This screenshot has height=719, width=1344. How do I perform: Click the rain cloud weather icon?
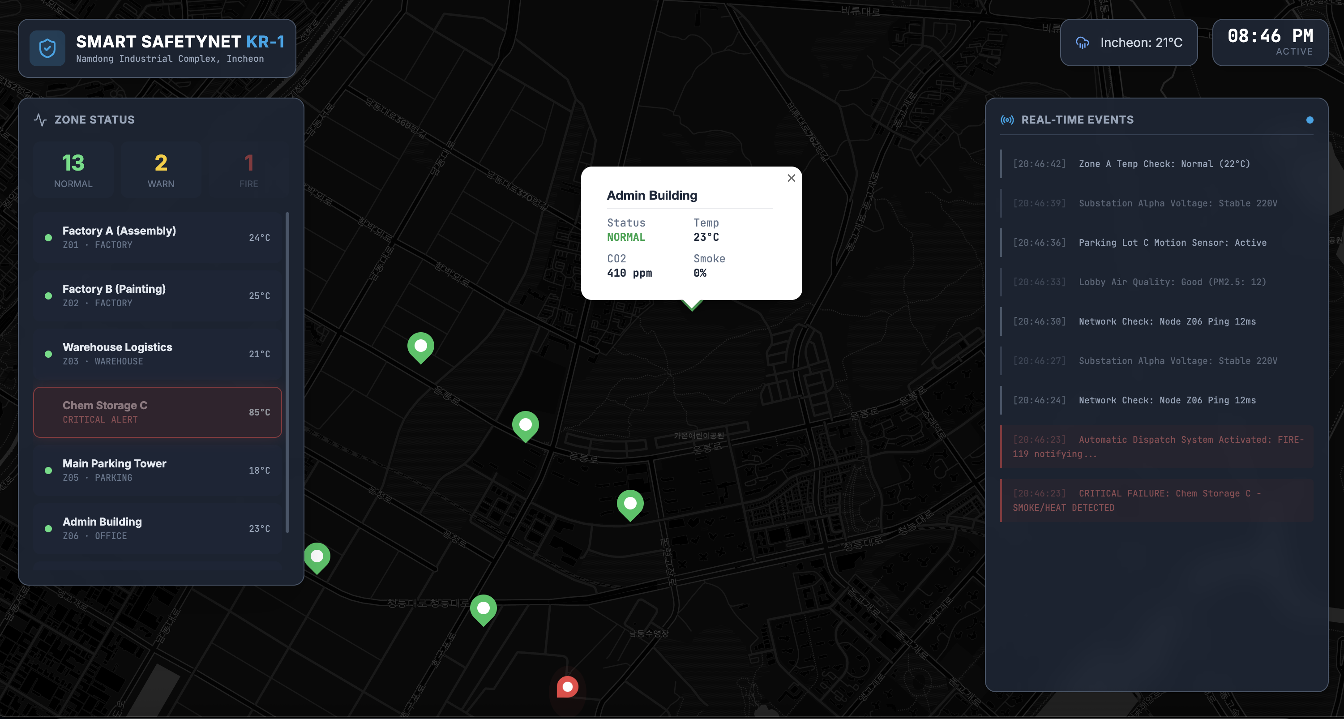click(x=1083, y=43)
